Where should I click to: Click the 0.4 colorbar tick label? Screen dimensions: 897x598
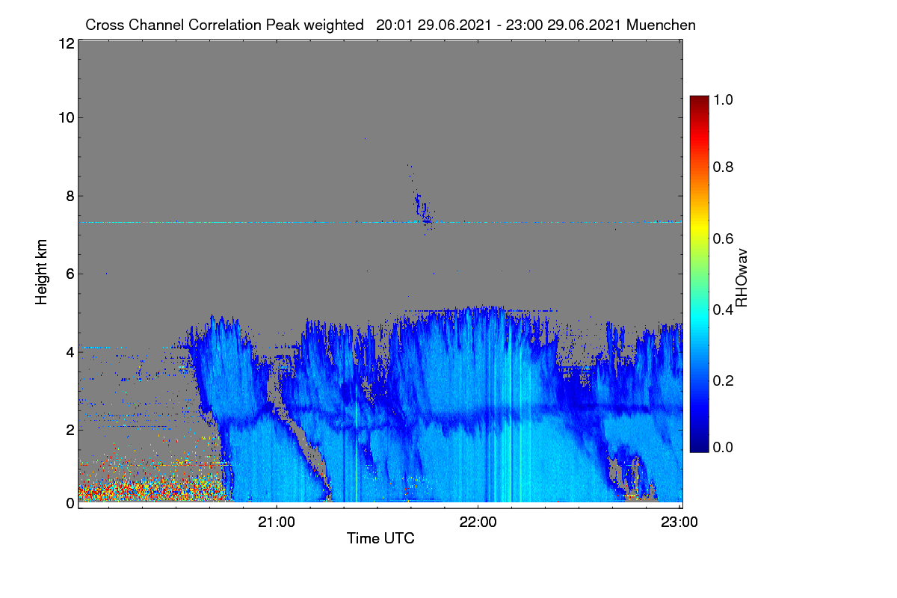click(724, 309)
